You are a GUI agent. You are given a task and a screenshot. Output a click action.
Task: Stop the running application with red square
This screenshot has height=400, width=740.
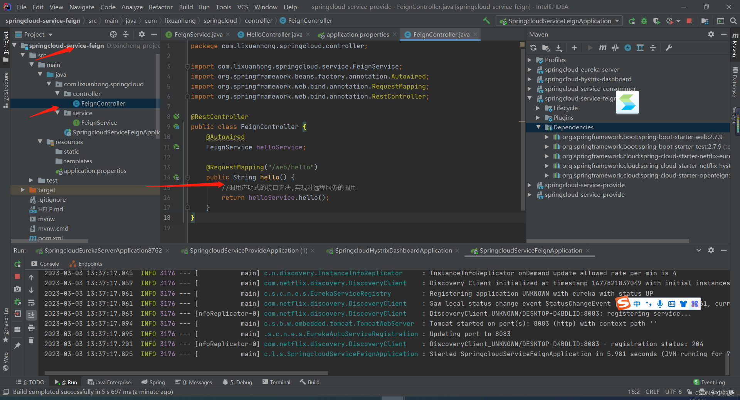[689, 21]
